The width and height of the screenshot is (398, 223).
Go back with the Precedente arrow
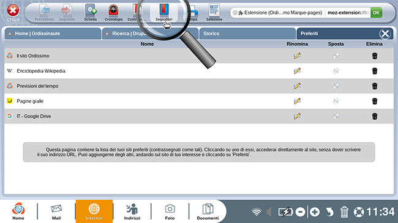pos(44,12)
